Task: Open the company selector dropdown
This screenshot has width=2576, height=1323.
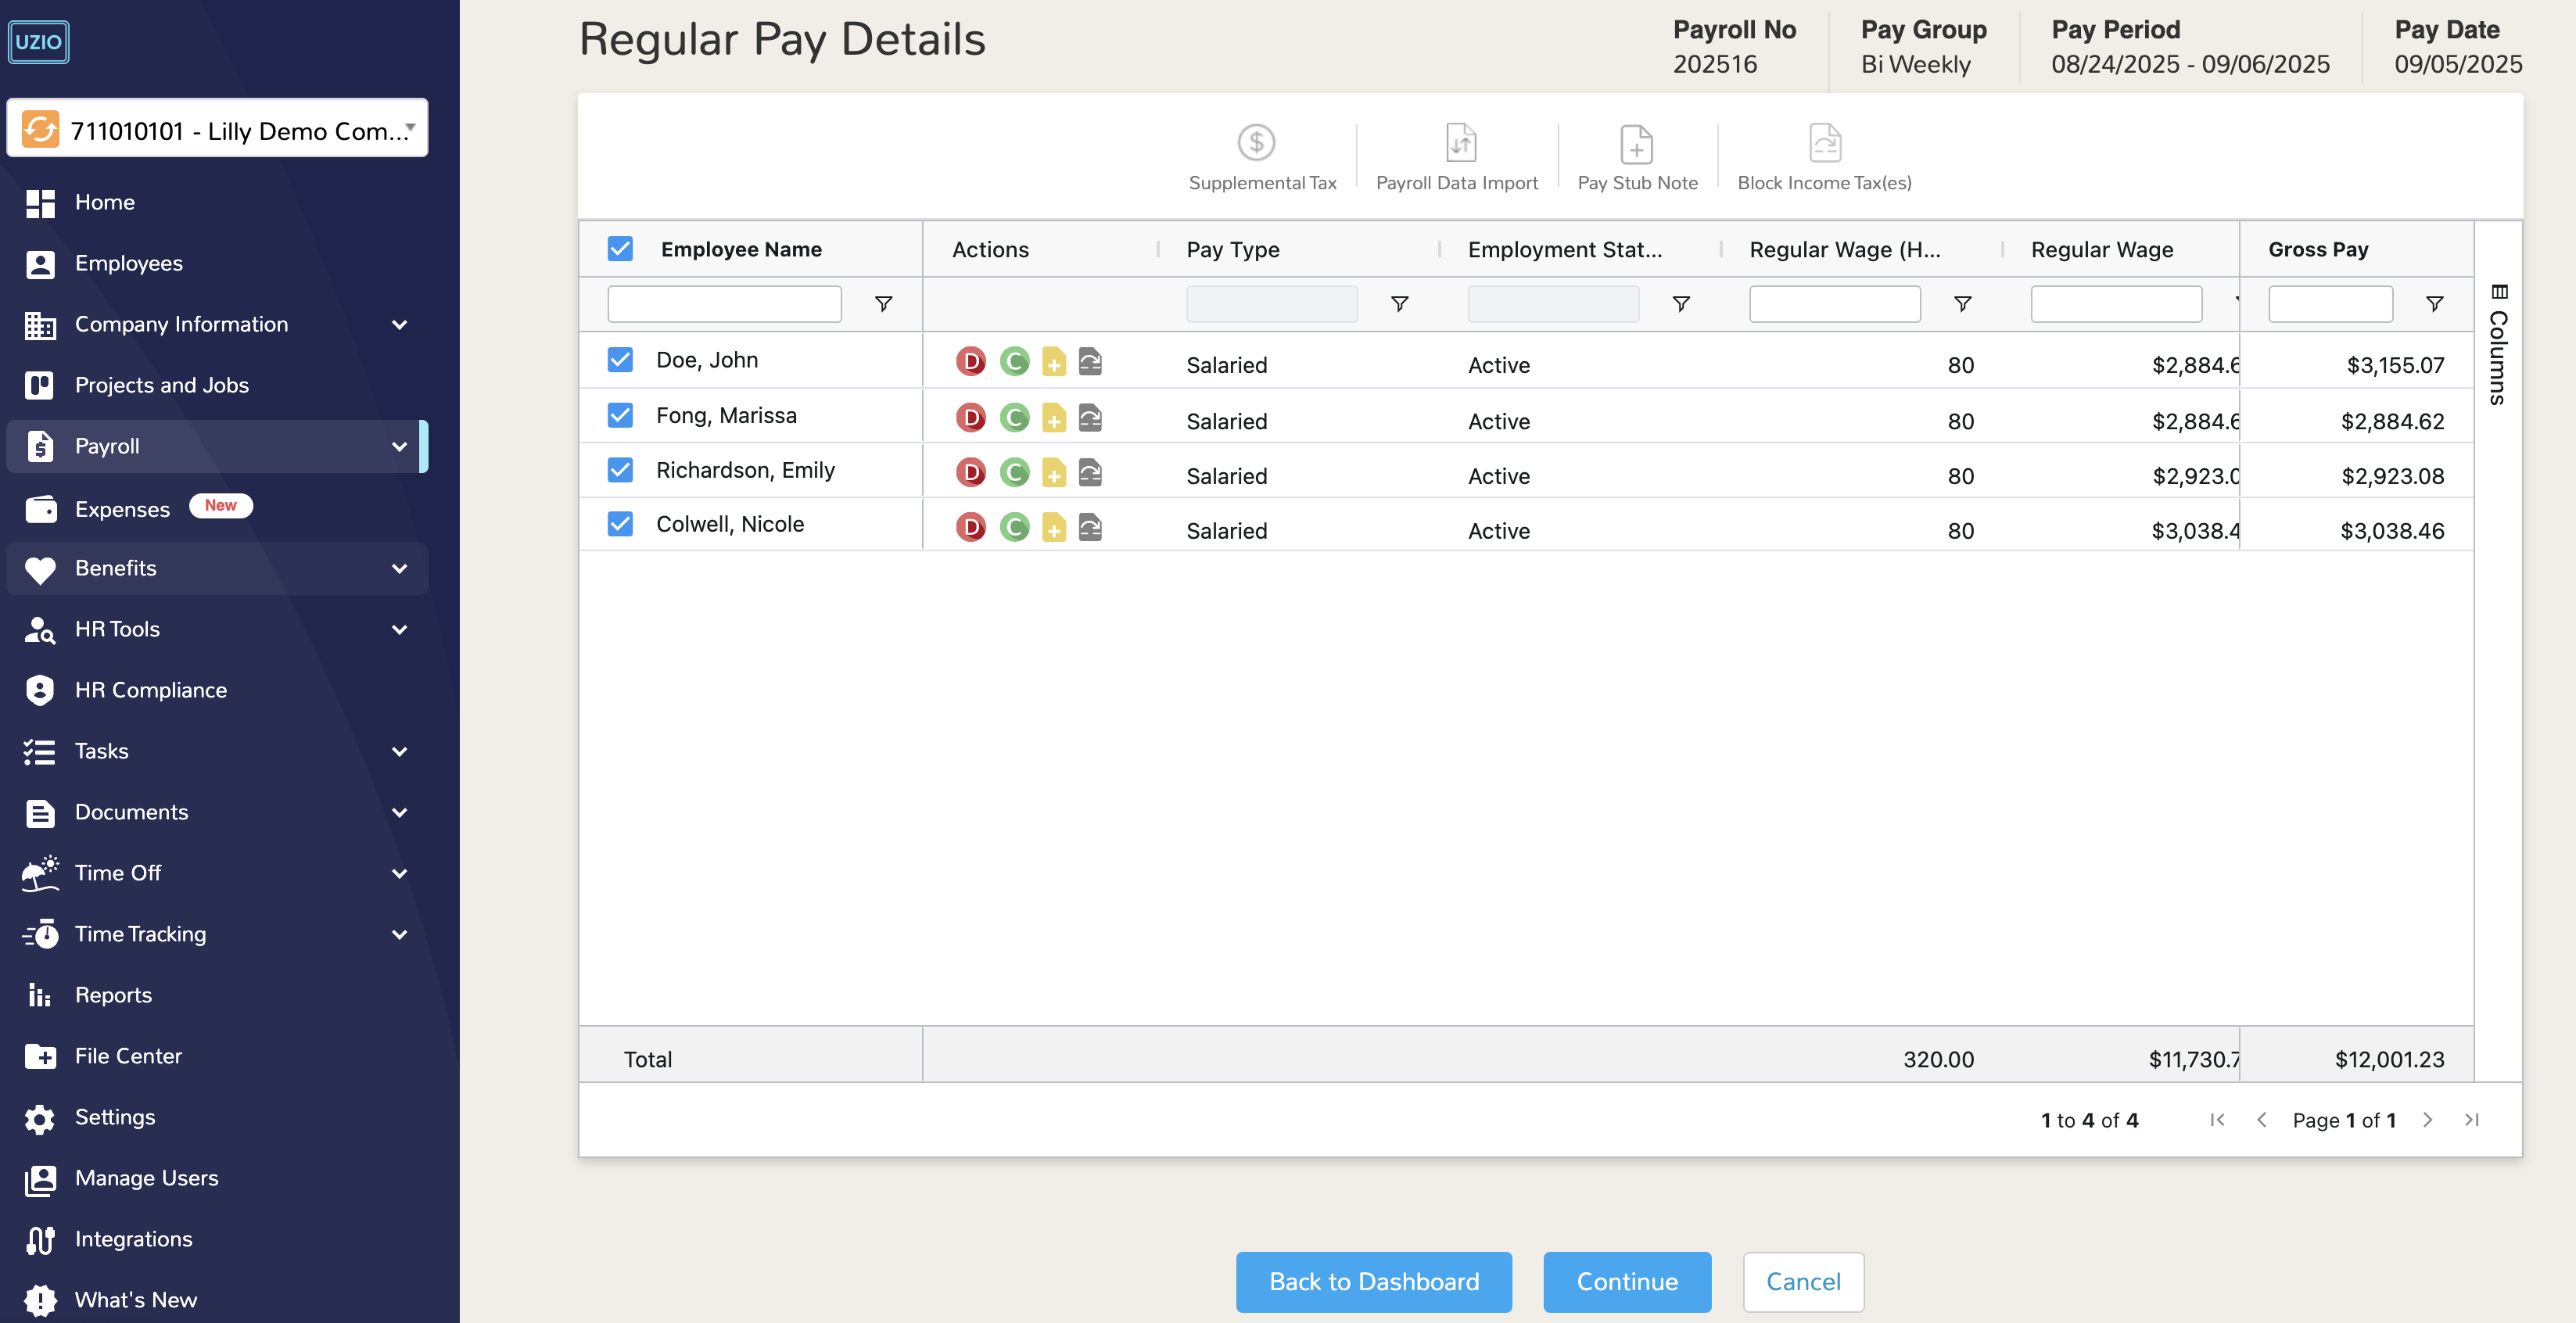Action: pos(218,130)
